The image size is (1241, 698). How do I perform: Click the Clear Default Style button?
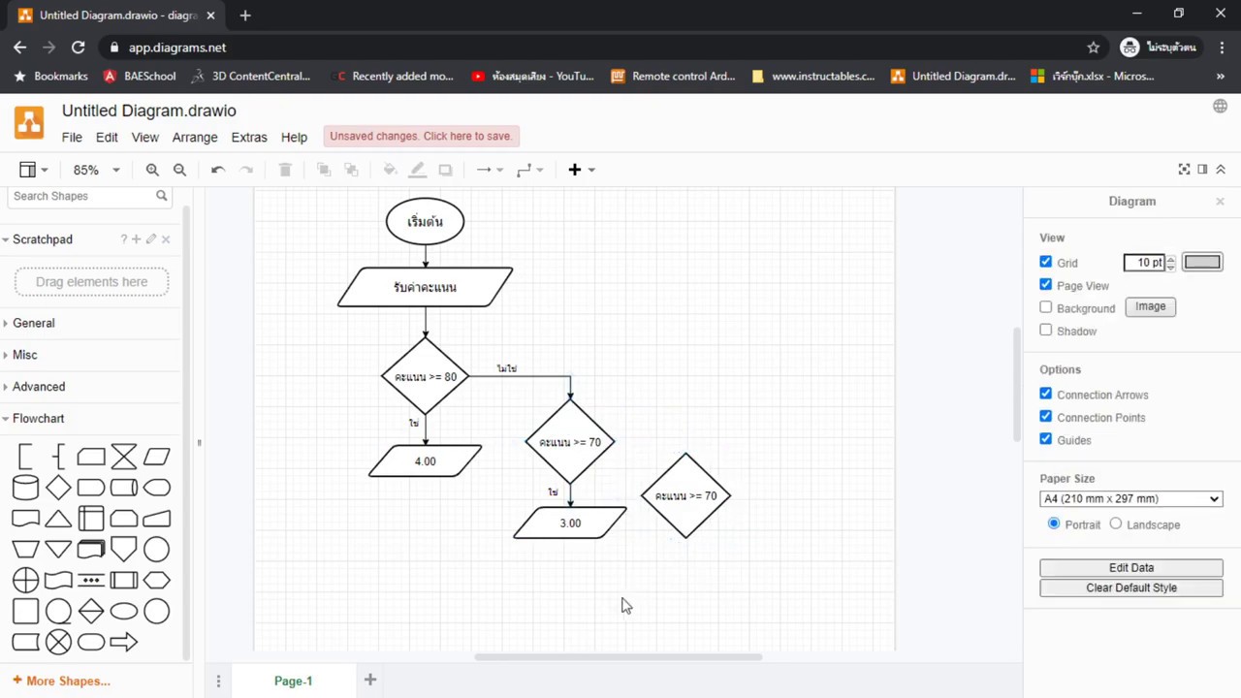tap(1131, 587)
